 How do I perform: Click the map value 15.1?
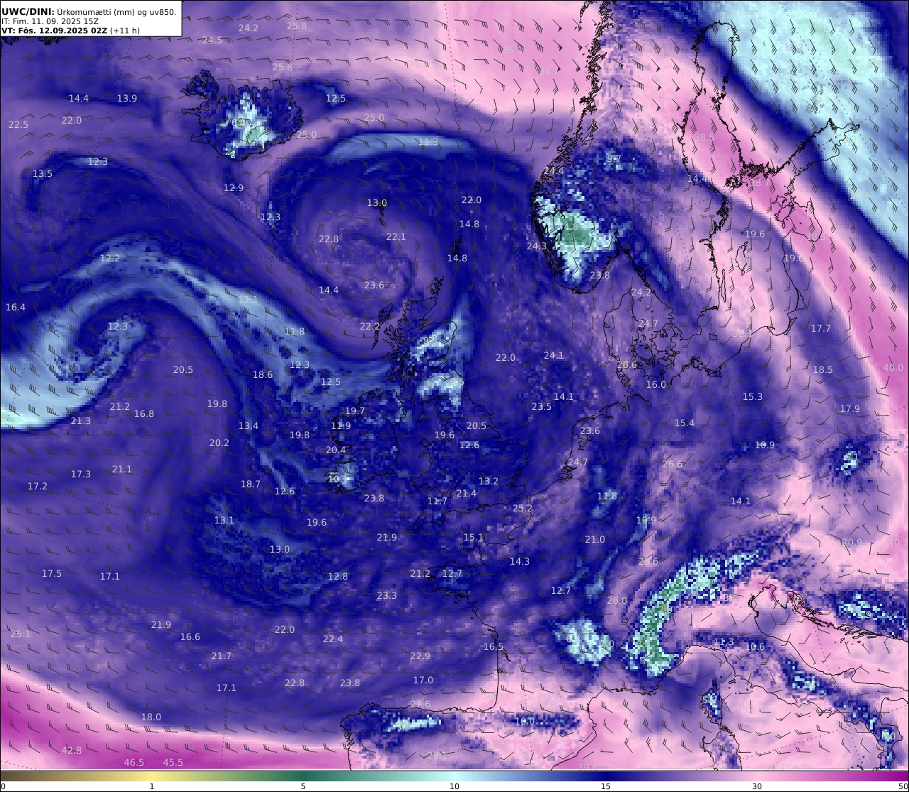click(x=473, y=538)
